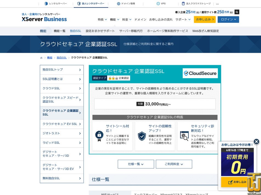The width and height of the screenshot is (261, 195).
Task: Open クラウドセキュア EV SSL sidebar item
Action: [x=62, y=124]
